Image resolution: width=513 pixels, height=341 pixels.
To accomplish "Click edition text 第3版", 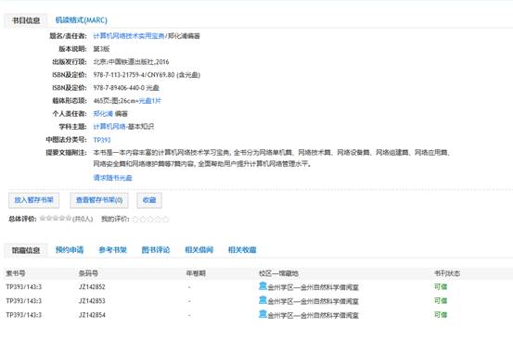I will pyautogui.click(x=101, y=49).
